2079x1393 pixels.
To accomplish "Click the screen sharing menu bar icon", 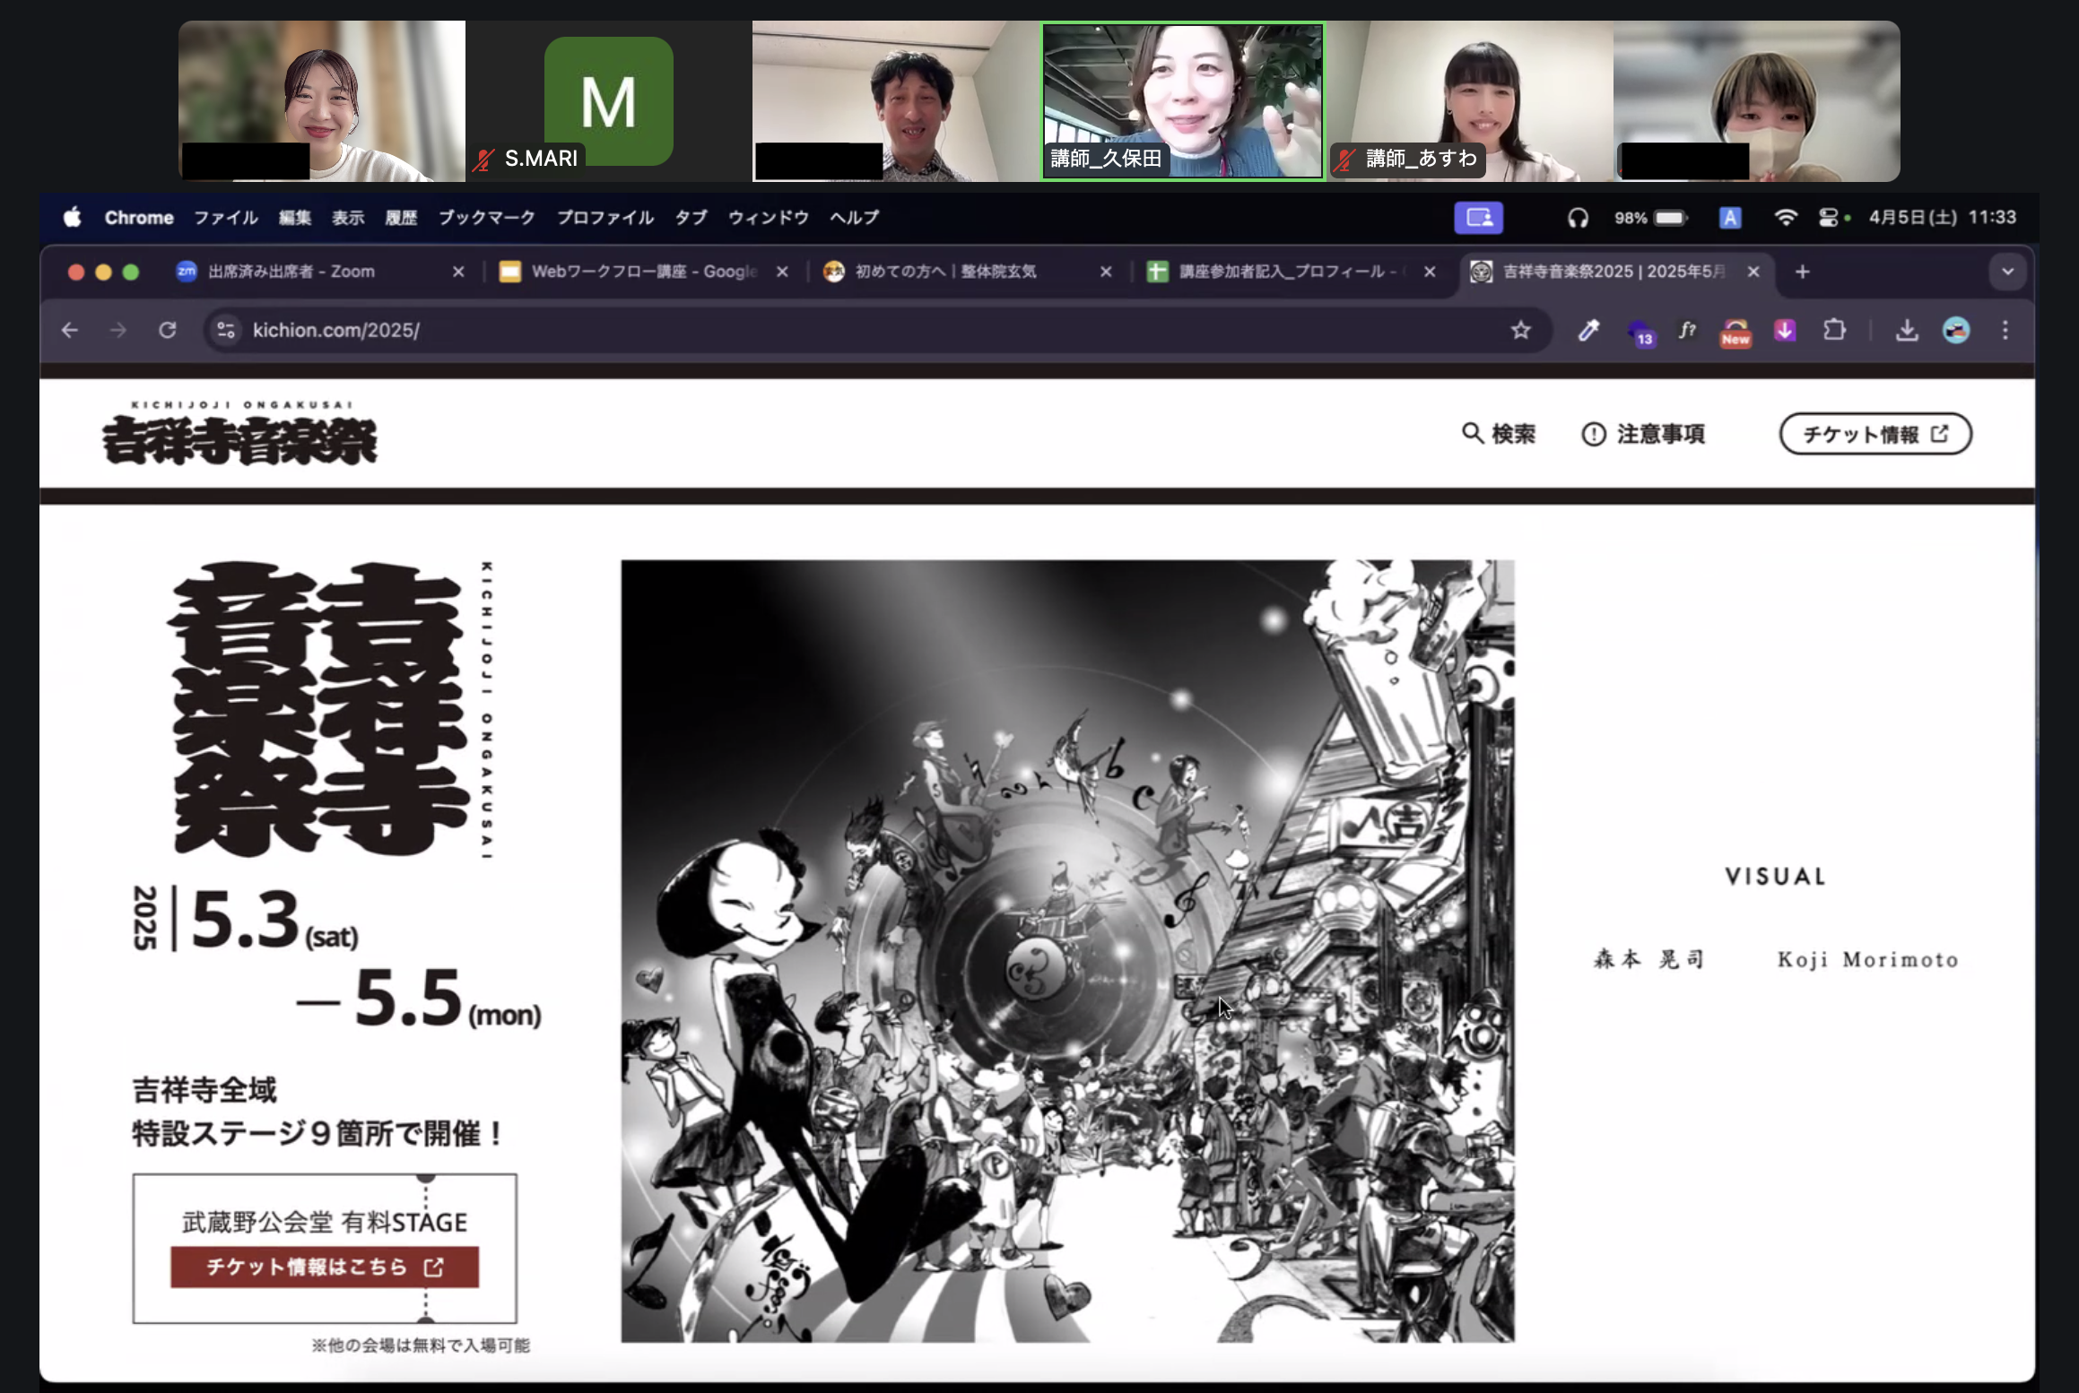I will (x=1478, y=217).
